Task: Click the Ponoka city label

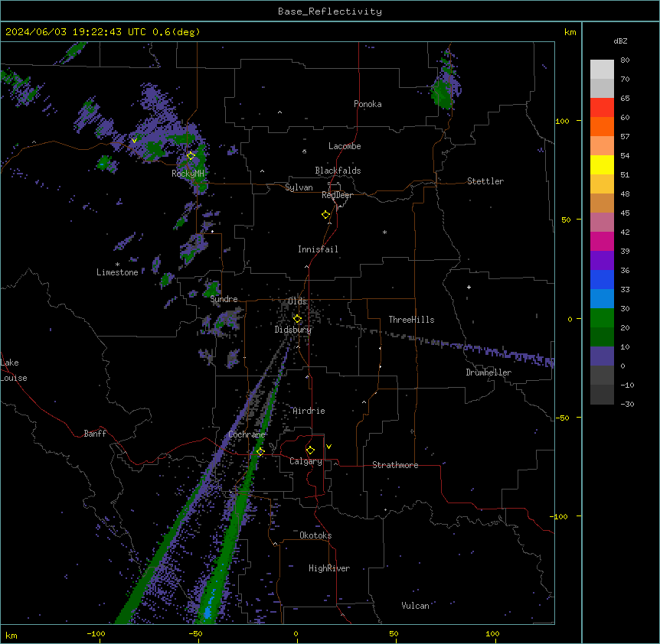Action: coord(368,104)
